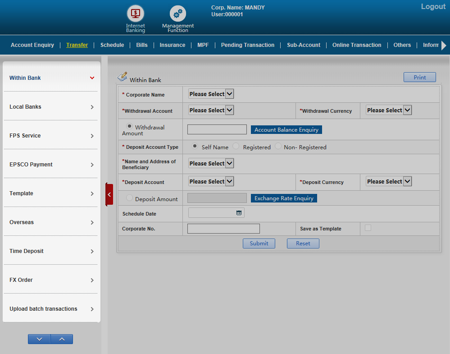The image size is (450, 354).
Task: Tick the Save as Template checkbox
Action: 368,228
